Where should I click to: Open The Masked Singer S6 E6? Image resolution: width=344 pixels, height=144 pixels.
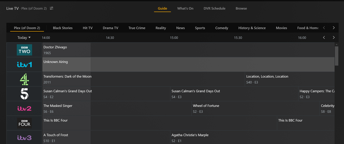pyautogui.click(x=117, y=108)
